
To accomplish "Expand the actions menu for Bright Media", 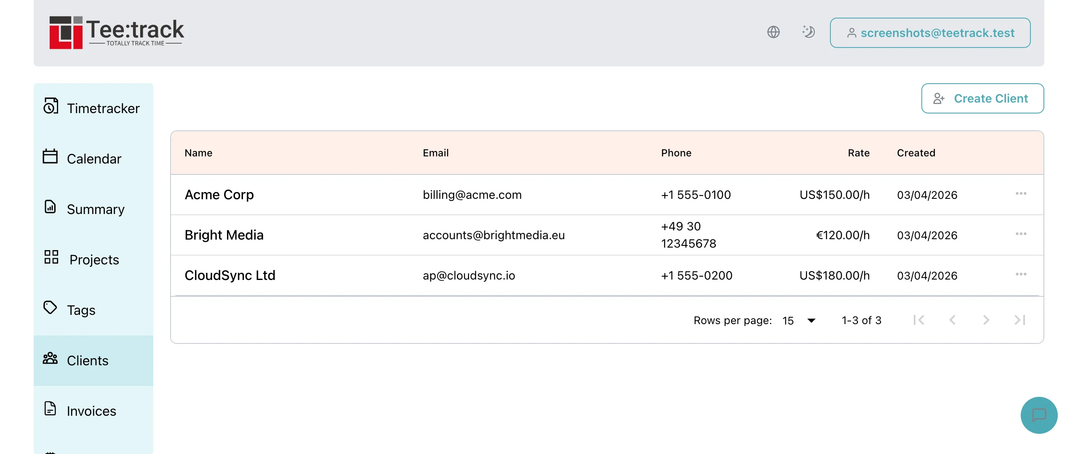I will pyautogui.click(x=1022, y=234).
